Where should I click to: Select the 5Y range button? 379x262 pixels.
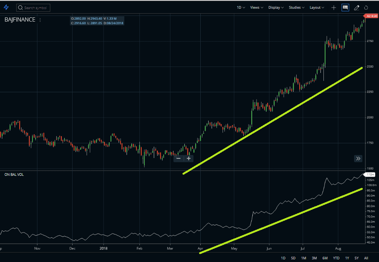click(x=357, y=258)
